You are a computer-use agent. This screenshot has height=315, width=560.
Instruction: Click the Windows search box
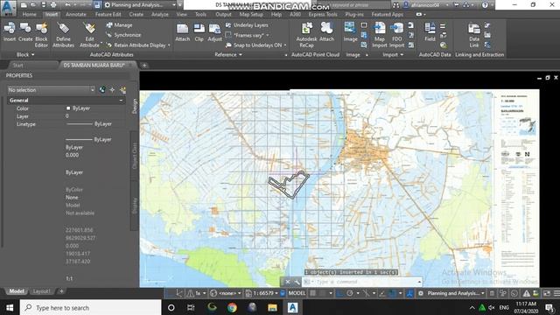pyautogui.click(x=91, y=307)
